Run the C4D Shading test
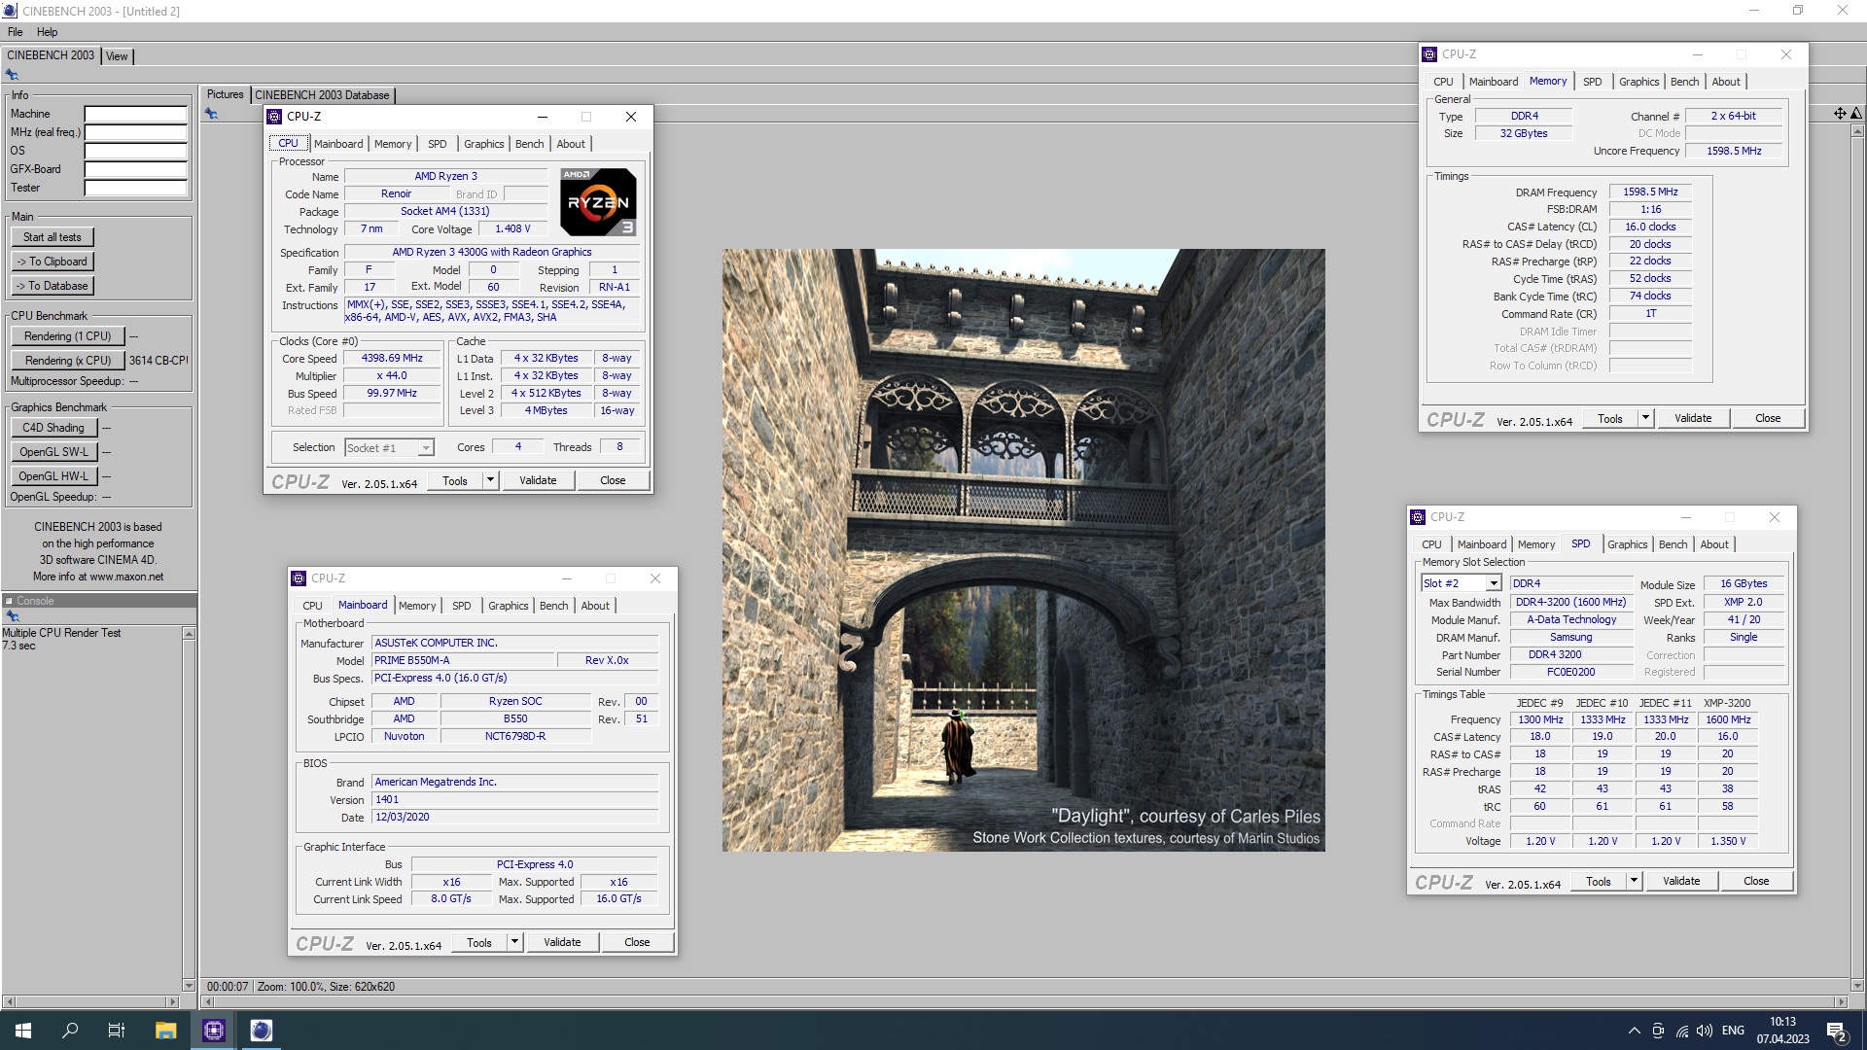Viewport: 1867px width, 1050px height. [x=54, y=428]
